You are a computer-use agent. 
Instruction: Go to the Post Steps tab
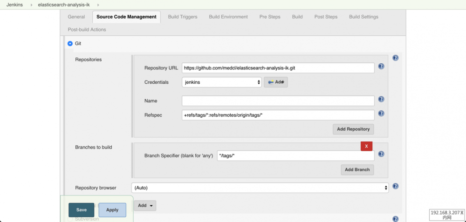[x=326, y=17]
